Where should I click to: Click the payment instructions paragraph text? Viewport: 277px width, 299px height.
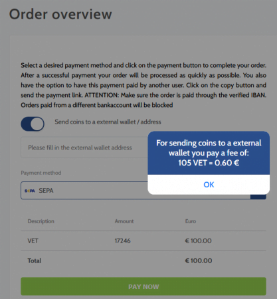(x=143, y=85)
